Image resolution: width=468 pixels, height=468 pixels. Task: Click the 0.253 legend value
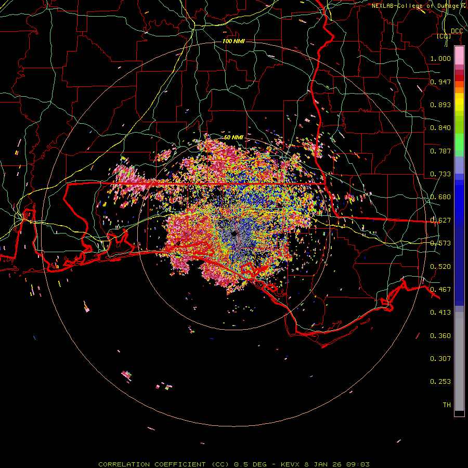(x=440, y=382)
